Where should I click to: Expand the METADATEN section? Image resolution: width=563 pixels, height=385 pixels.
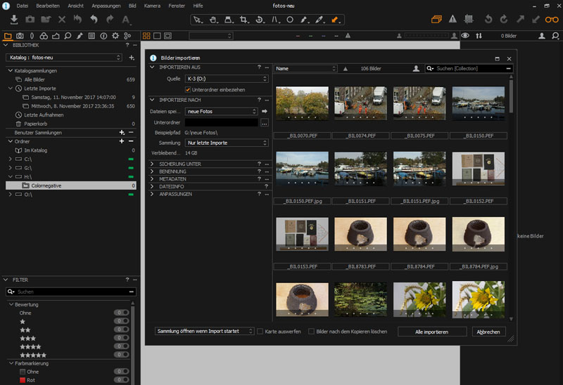pos(152,179)
